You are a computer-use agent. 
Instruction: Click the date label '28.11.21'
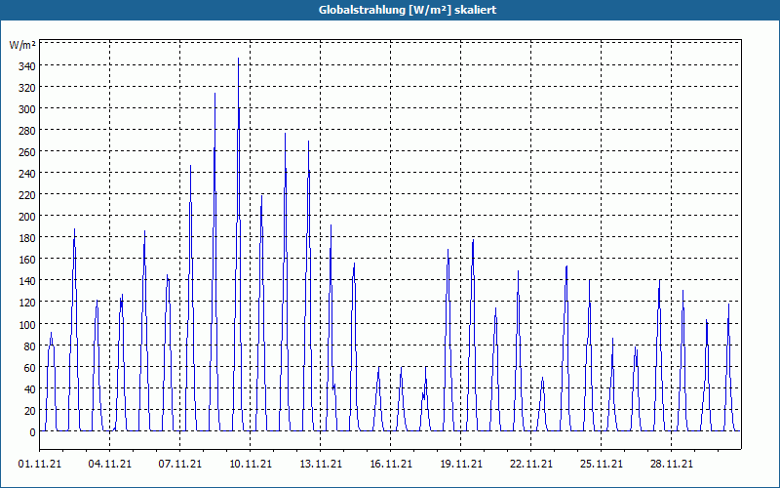pos(671,465)
